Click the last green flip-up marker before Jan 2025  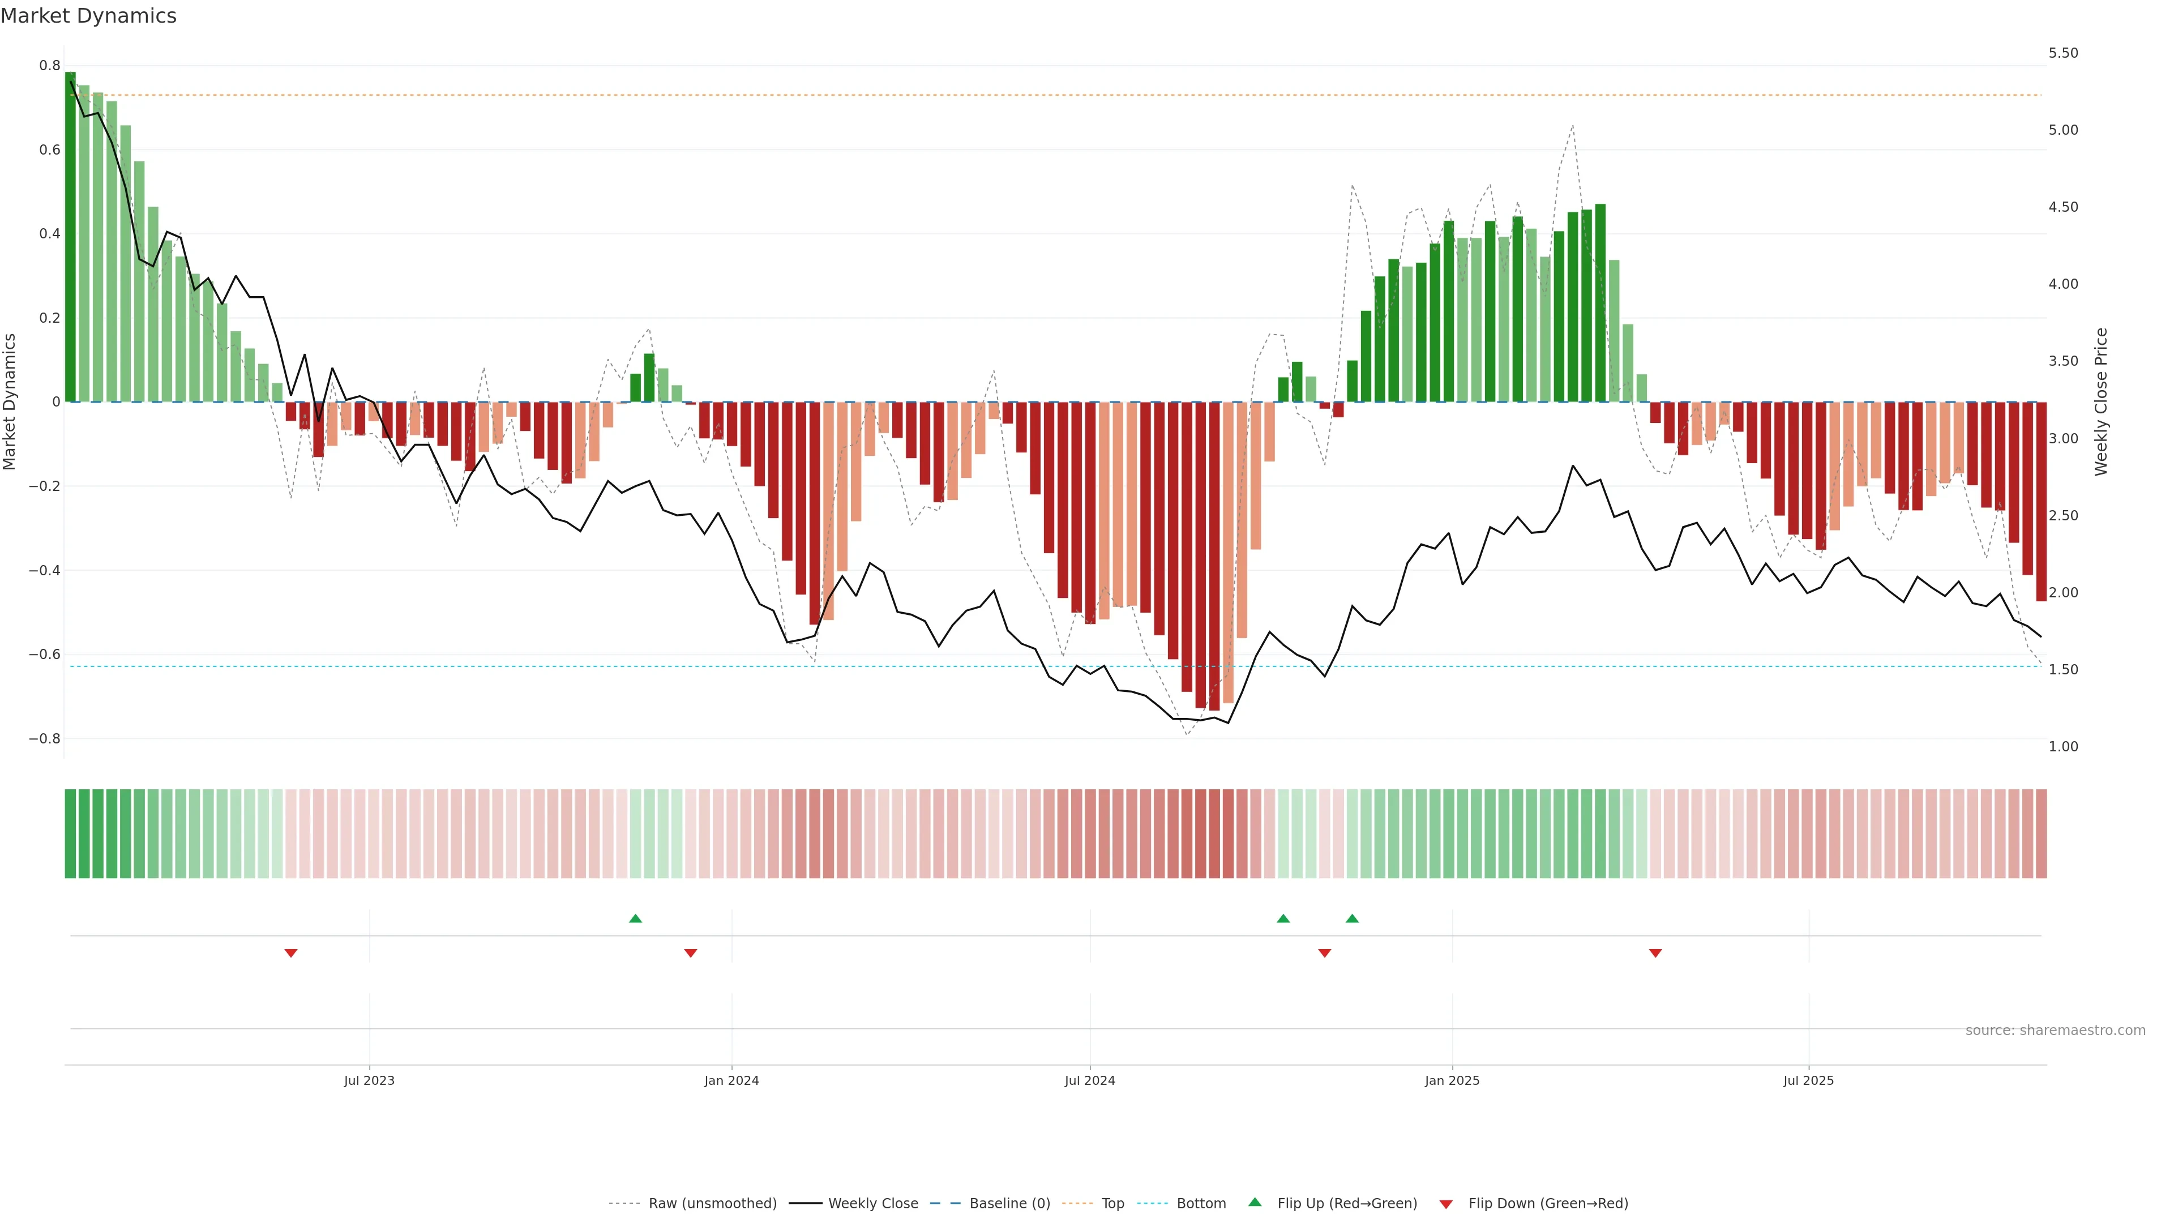tap(1352, 918)
